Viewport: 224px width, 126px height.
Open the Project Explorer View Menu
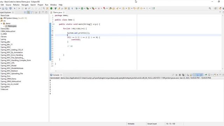click(40, 13)
